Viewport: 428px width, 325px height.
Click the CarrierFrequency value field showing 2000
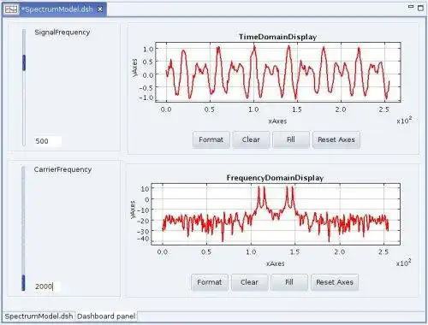pos(47,287)
